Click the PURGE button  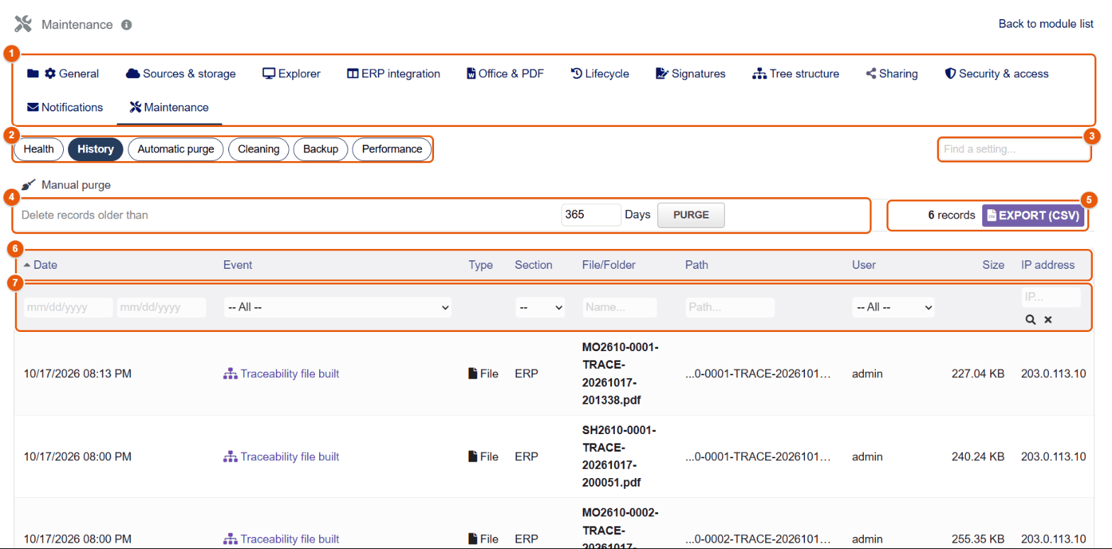pos(691,215)
